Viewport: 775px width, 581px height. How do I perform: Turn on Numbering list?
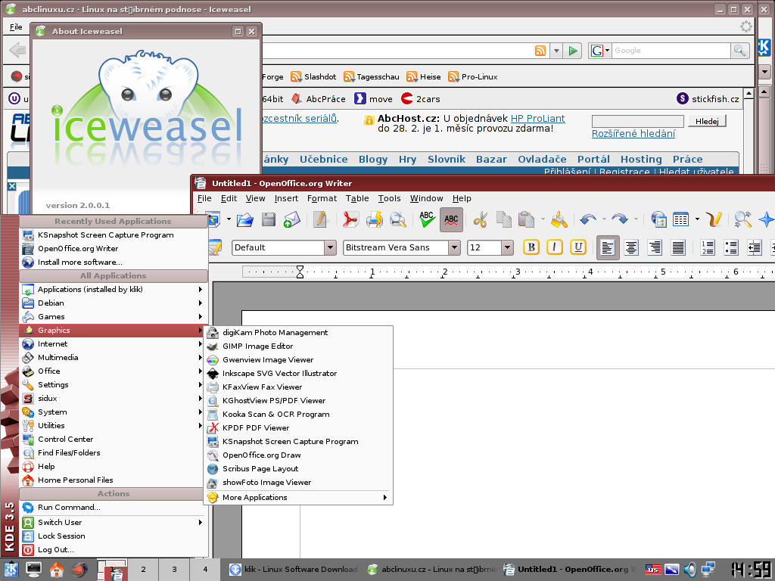coord(708,247)
